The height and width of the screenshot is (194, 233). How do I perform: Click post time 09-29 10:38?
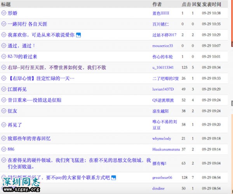(211, 13)
